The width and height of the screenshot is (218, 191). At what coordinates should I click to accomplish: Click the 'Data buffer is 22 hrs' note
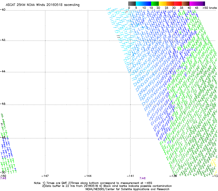click(x=107, y=186)
